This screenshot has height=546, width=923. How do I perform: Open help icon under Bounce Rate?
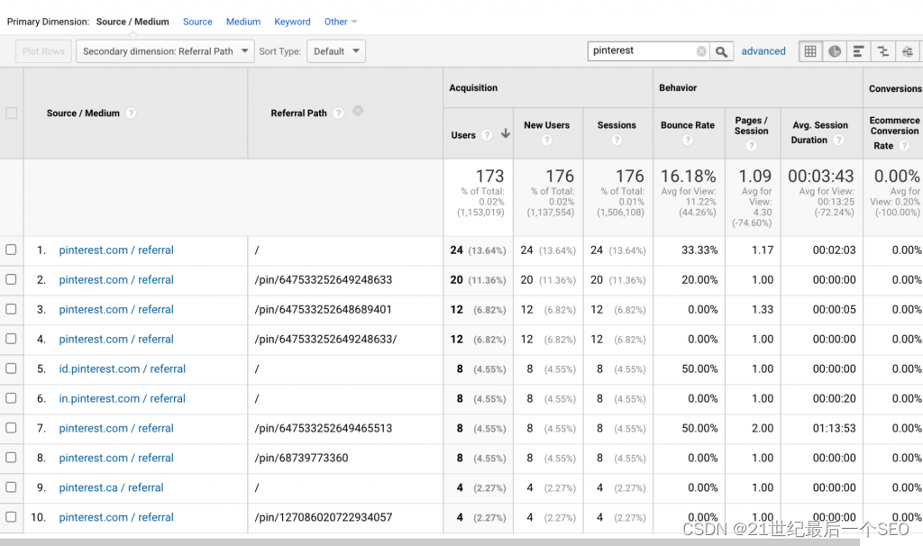688,140
